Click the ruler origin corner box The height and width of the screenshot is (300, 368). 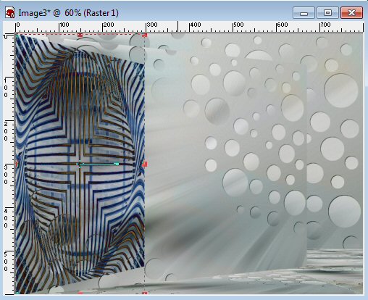click(9, 27)
